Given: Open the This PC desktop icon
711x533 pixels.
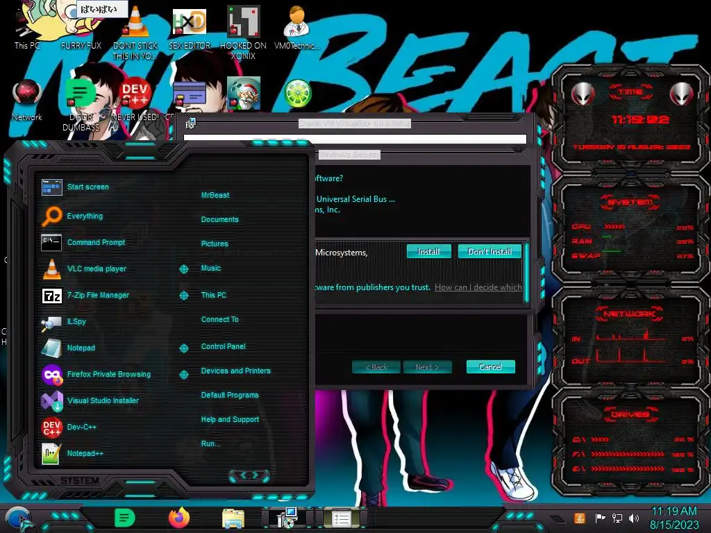Looking at the screenshot, I should coord(26,27).
